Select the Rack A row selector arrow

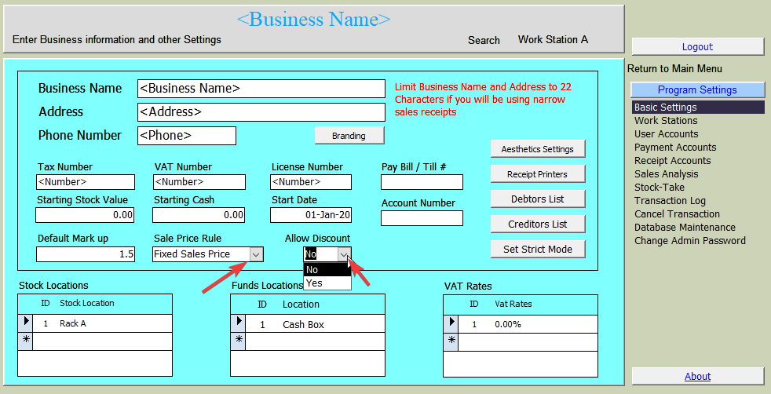tap(25, 323)
